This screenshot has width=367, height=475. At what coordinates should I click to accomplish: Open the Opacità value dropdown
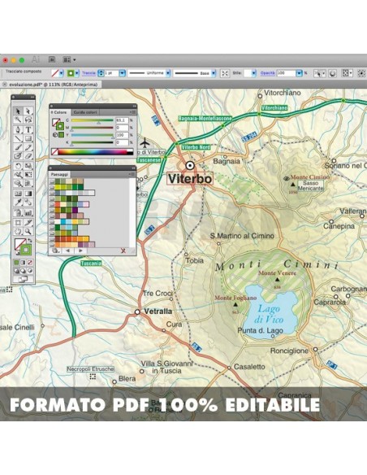(299, 73)
